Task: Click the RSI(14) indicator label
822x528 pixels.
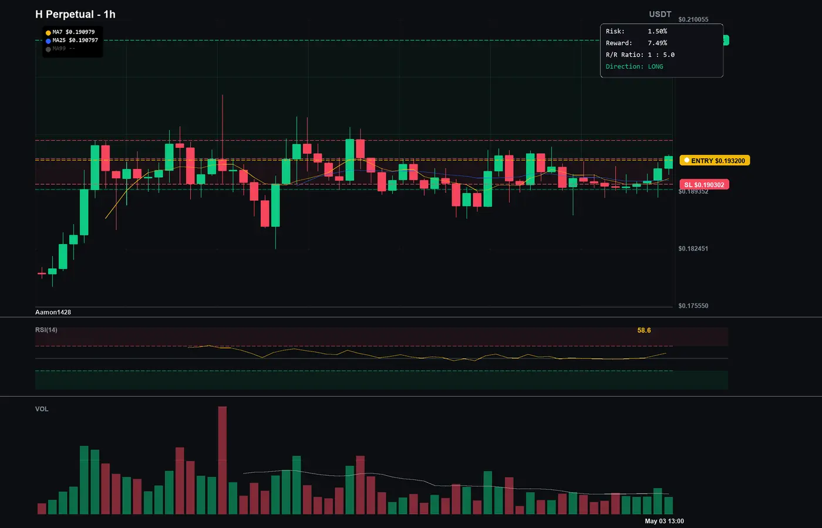Action: click(46, 330)
